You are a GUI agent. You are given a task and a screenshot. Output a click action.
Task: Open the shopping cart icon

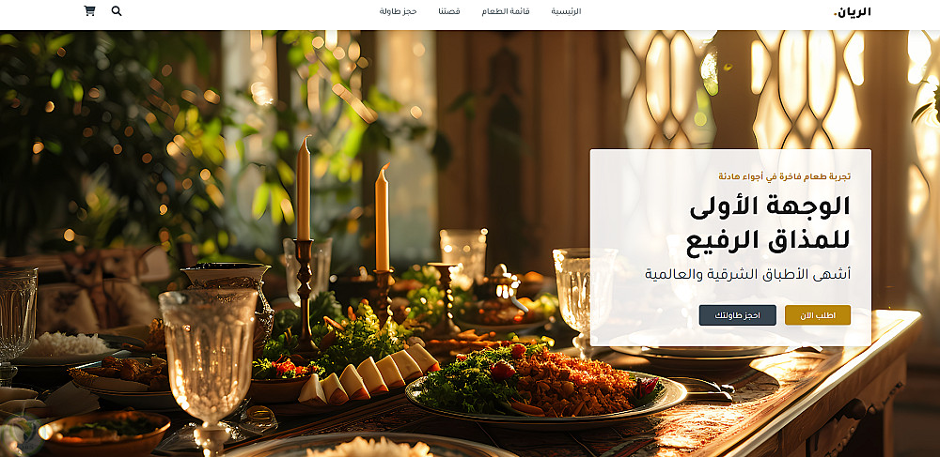[89, 10]
